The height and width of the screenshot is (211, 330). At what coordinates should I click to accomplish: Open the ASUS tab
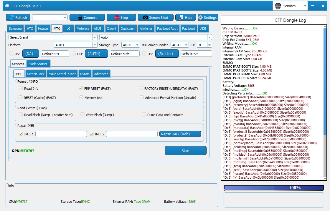point(98,29)
